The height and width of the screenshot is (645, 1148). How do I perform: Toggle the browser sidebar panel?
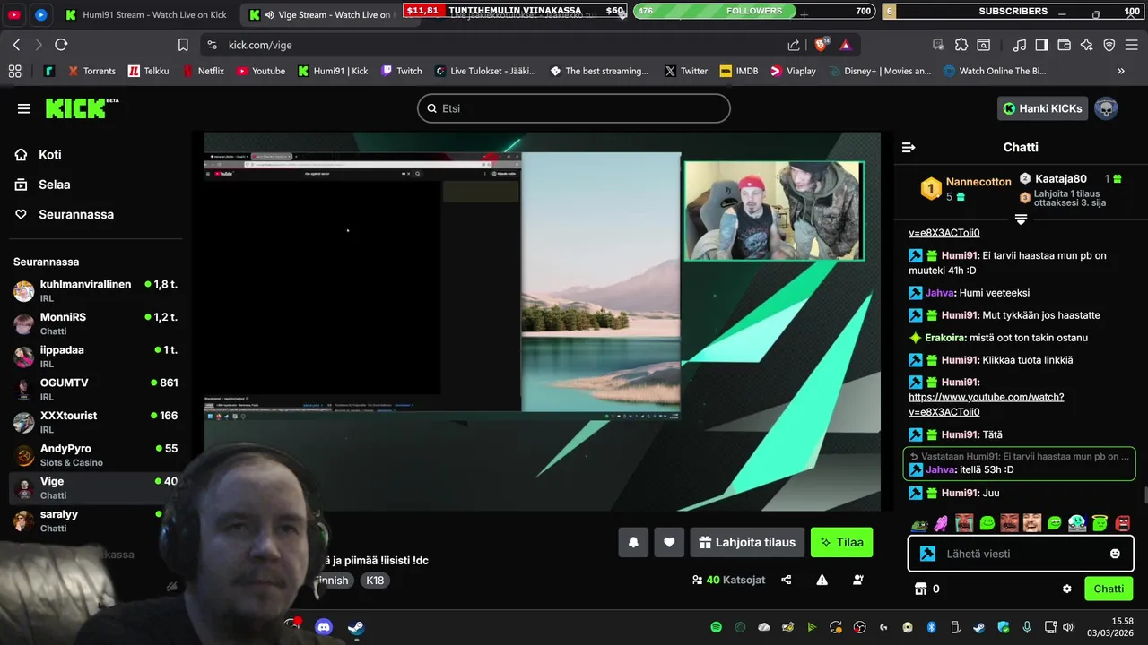[1042, 45]
